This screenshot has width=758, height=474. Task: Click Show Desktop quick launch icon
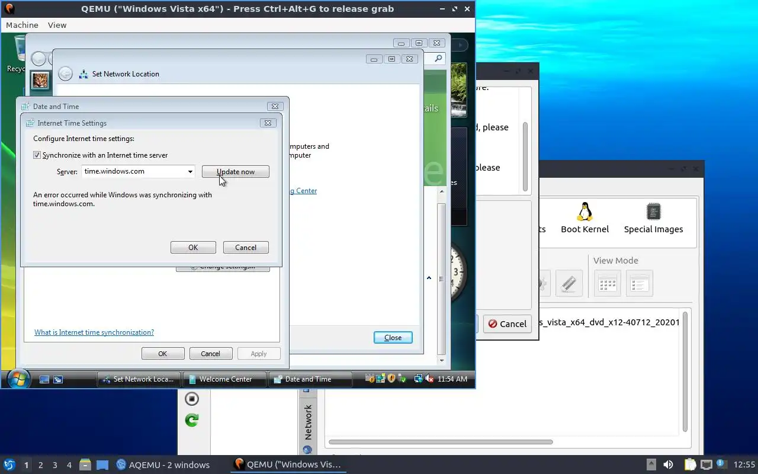pos(44,379)
